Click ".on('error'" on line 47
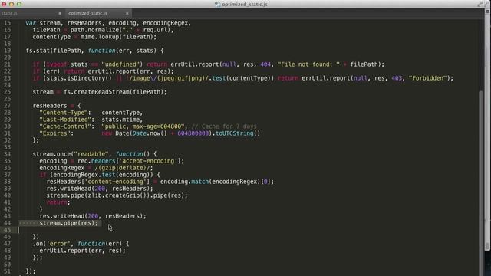The image size is (491, 276). (x=51, y=244)
